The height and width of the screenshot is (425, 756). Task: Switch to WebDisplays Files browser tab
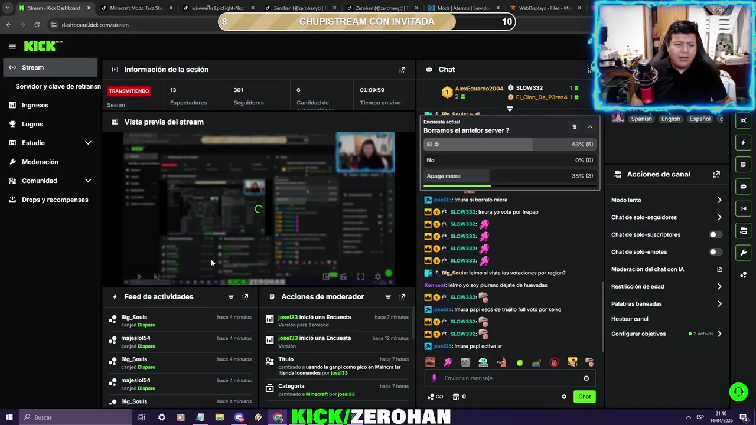pos(546,8)
